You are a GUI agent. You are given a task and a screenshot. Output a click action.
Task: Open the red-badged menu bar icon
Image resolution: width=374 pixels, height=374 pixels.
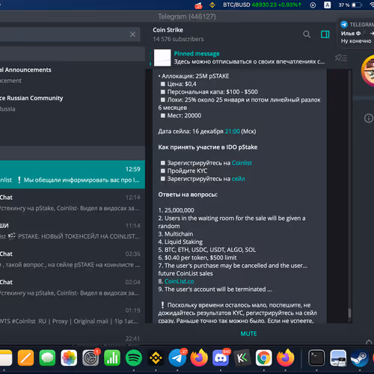[x=198, y=5]
